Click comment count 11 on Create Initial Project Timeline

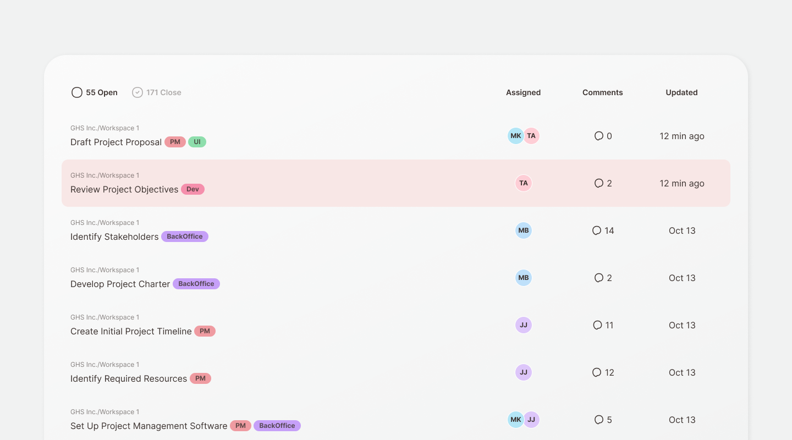tap(609, 325)
